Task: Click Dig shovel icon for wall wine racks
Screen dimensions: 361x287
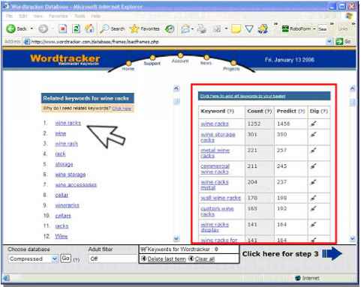Action: tap(314, 199)
